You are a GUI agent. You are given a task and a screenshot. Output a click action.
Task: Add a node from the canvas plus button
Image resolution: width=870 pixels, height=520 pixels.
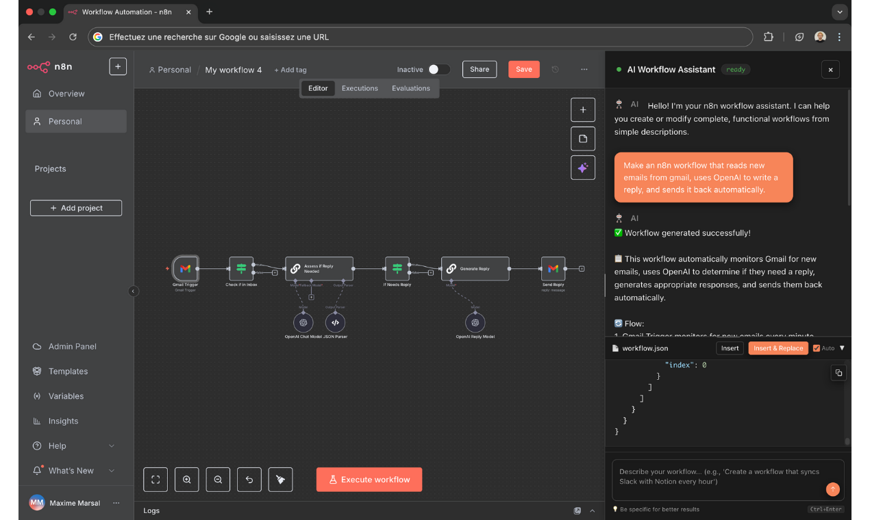pyautogui.click(x=583, y=110)
